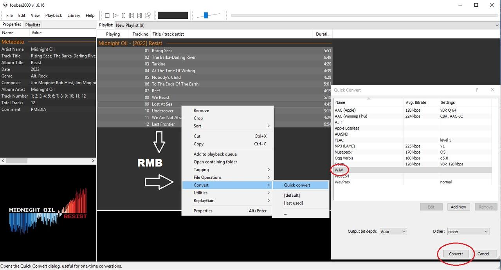Expand the Playlist dropdown arrow
501x270 pixels.
click(497, 25)
